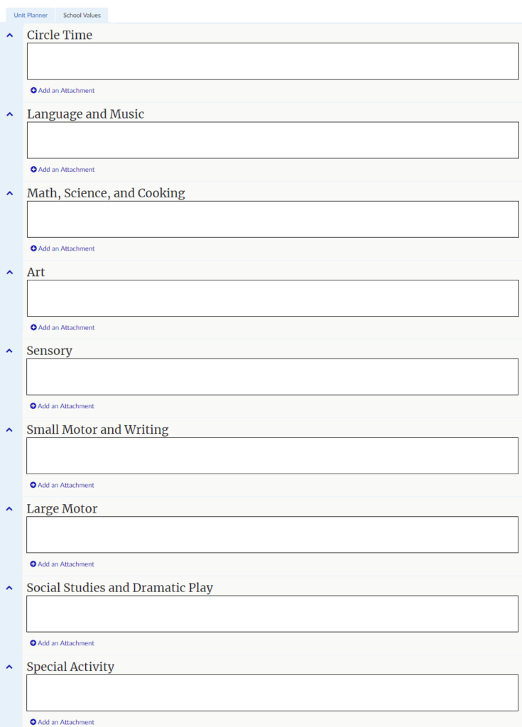This screenshot has width=522, height=727.
Task: Click into the Circle Time text box
Action: coord(273,61)
